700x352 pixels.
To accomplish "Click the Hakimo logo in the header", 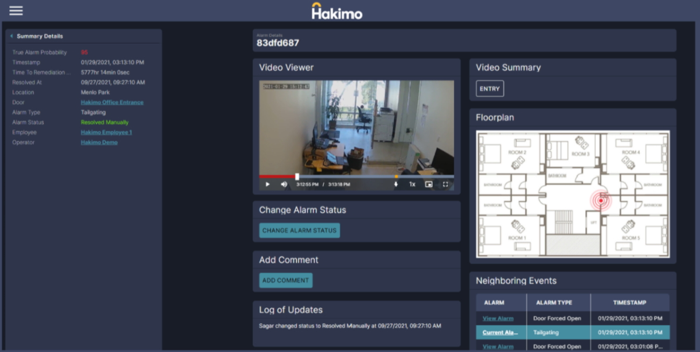I will click(x=337, y=11).
